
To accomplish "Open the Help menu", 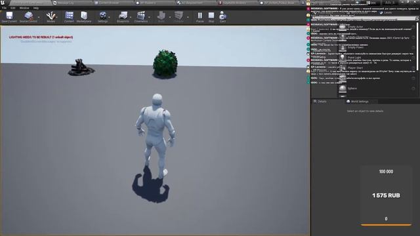I will pyautogui.click(x=36, y=8).
